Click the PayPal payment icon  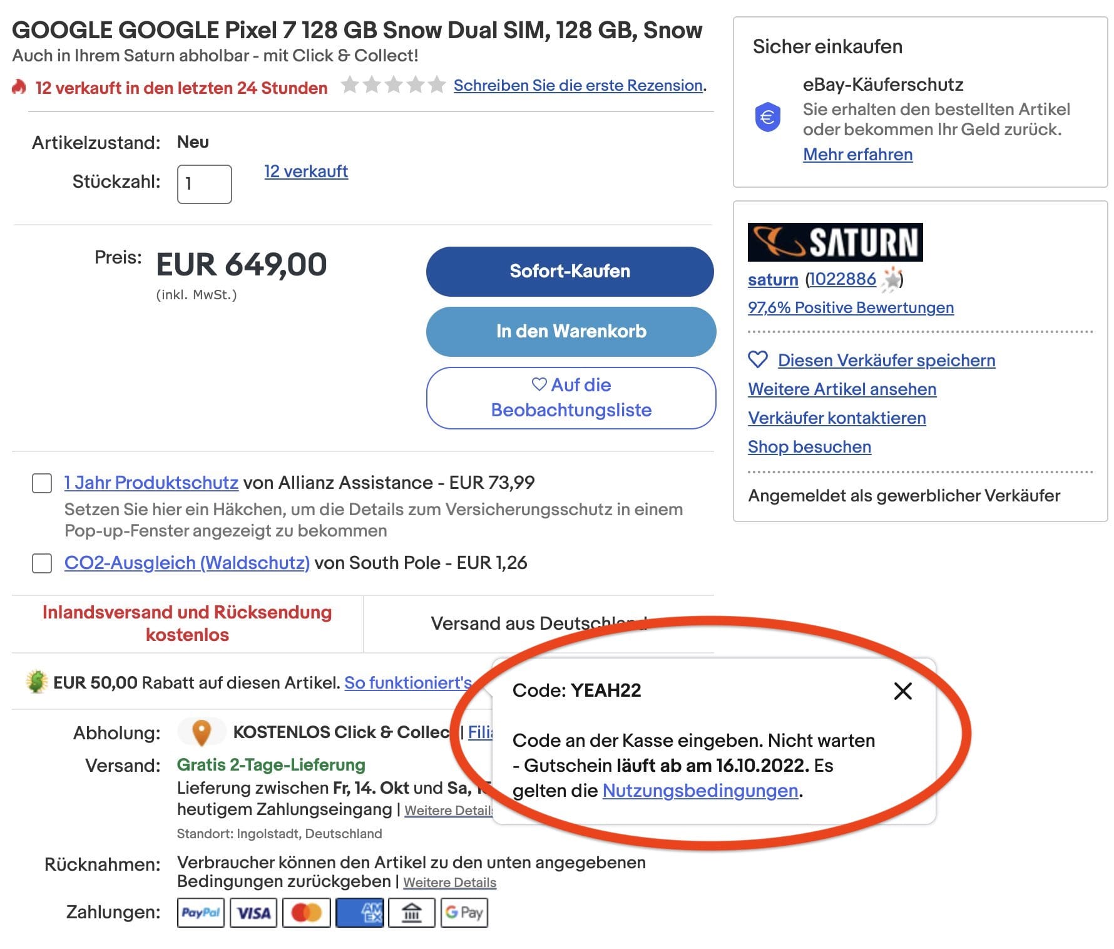point(200,913)
